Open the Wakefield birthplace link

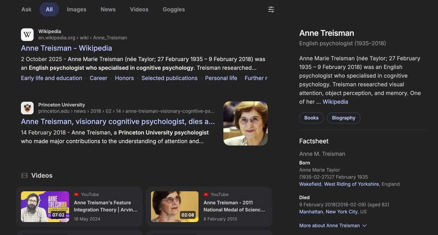point(310,184)
